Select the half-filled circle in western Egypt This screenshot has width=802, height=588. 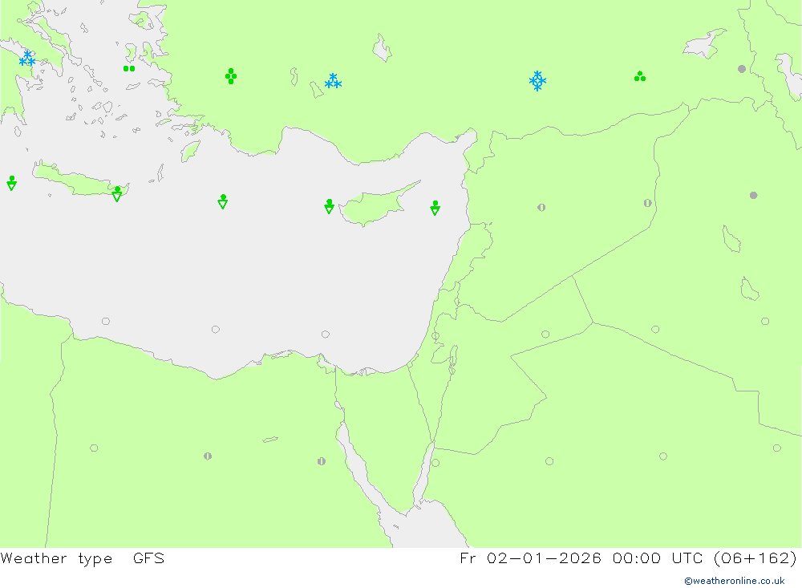pos(208,456)
